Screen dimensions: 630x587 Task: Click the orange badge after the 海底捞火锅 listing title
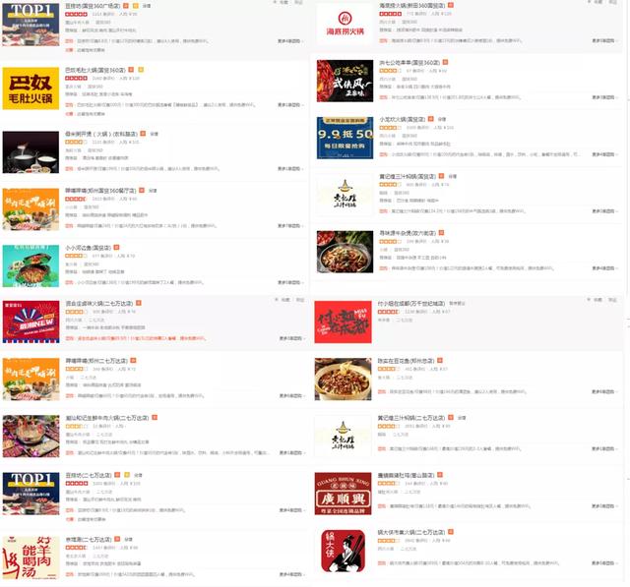tap(451, 5)
